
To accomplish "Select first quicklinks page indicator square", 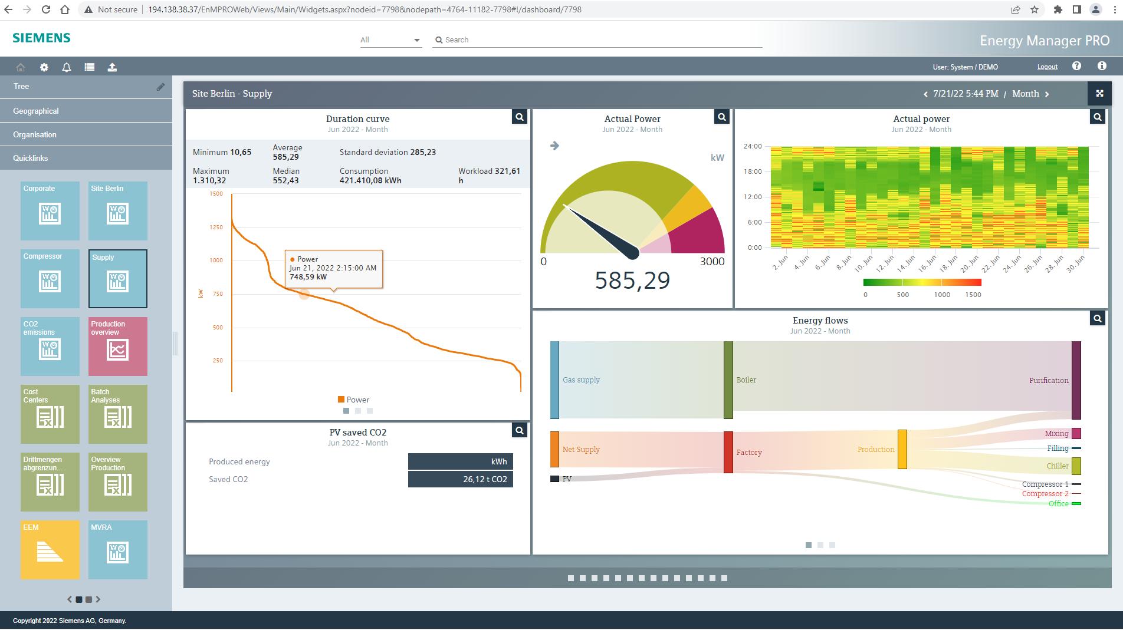I will point(79,599).
